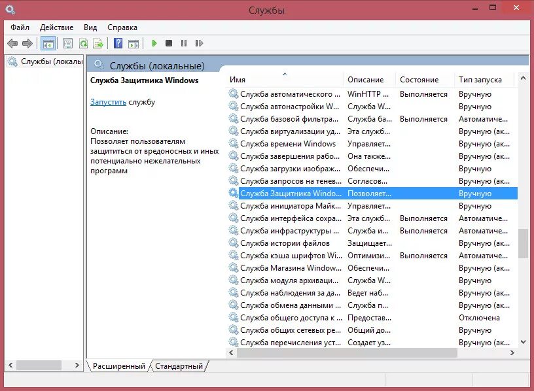Click the right arrow of the list's horizontal scrollbar

(512, 353)
